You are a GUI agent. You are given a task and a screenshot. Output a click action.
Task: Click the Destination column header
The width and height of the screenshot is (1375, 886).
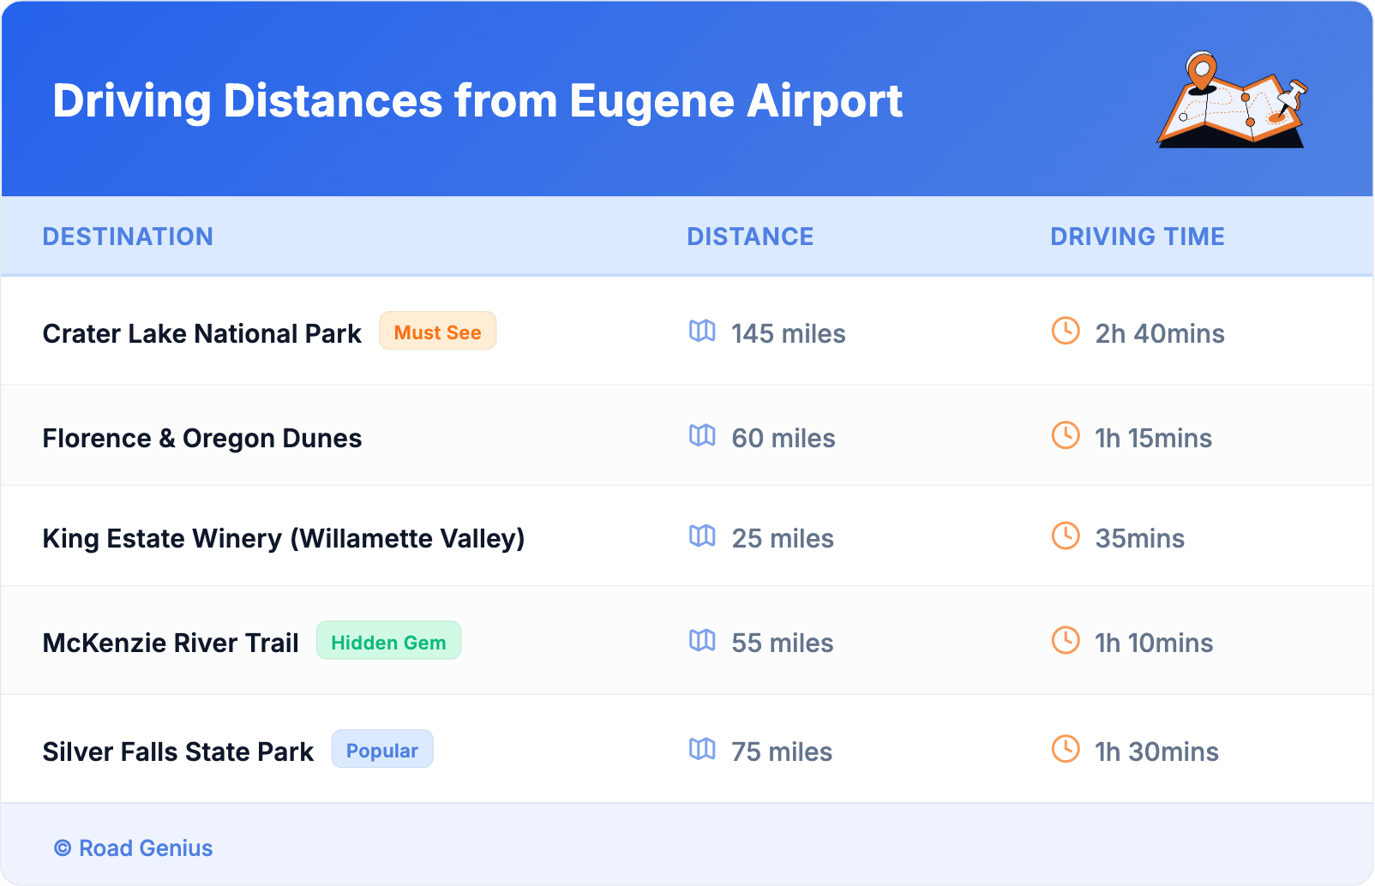coord(128,236)
